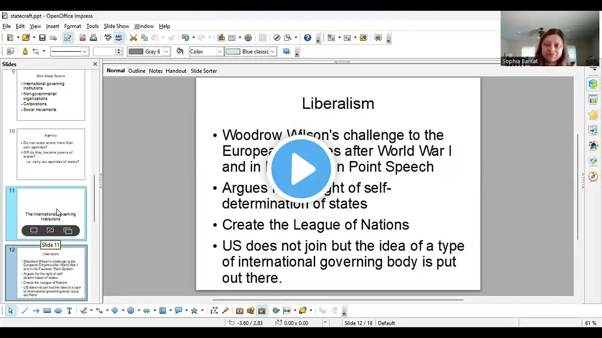
Task: Open the File menu
Action: (7, 26)
